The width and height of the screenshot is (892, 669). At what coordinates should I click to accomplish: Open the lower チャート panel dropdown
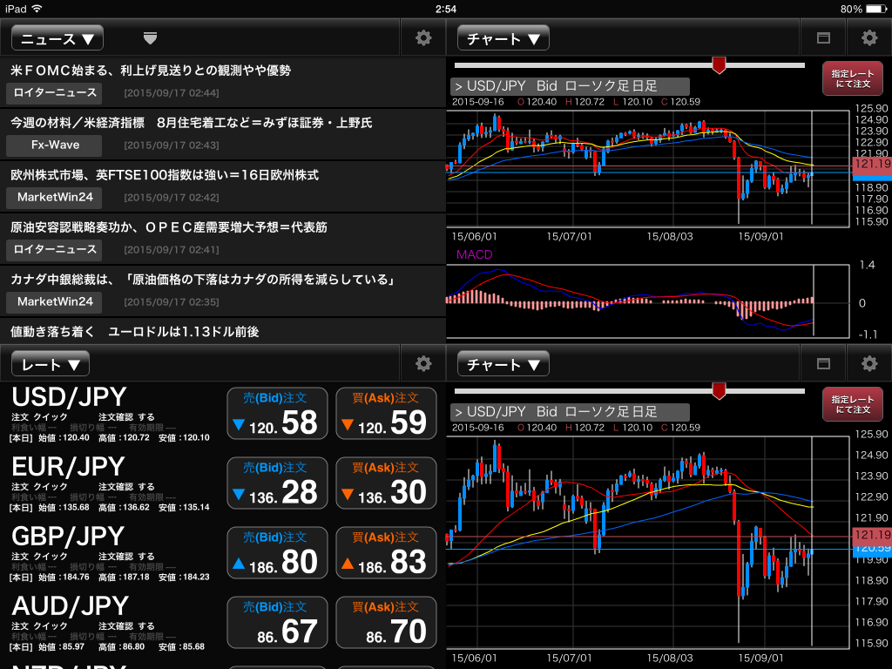coord(503,364)
